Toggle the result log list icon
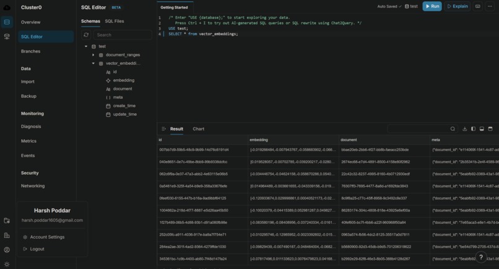 click(163, 129)
